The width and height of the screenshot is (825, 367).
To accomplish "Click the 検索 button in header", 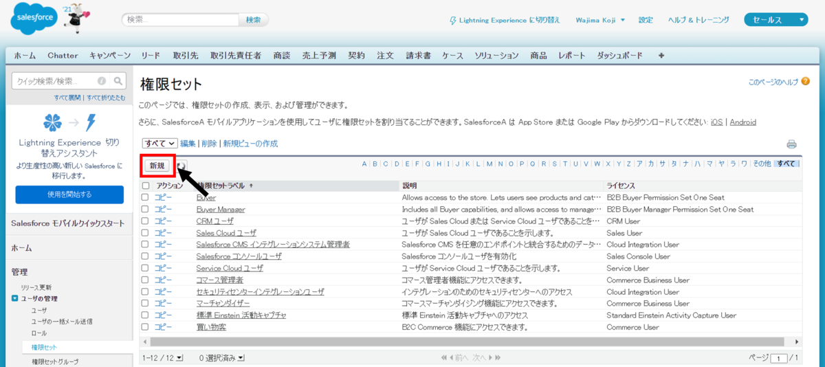I will [x=253, y=20].
